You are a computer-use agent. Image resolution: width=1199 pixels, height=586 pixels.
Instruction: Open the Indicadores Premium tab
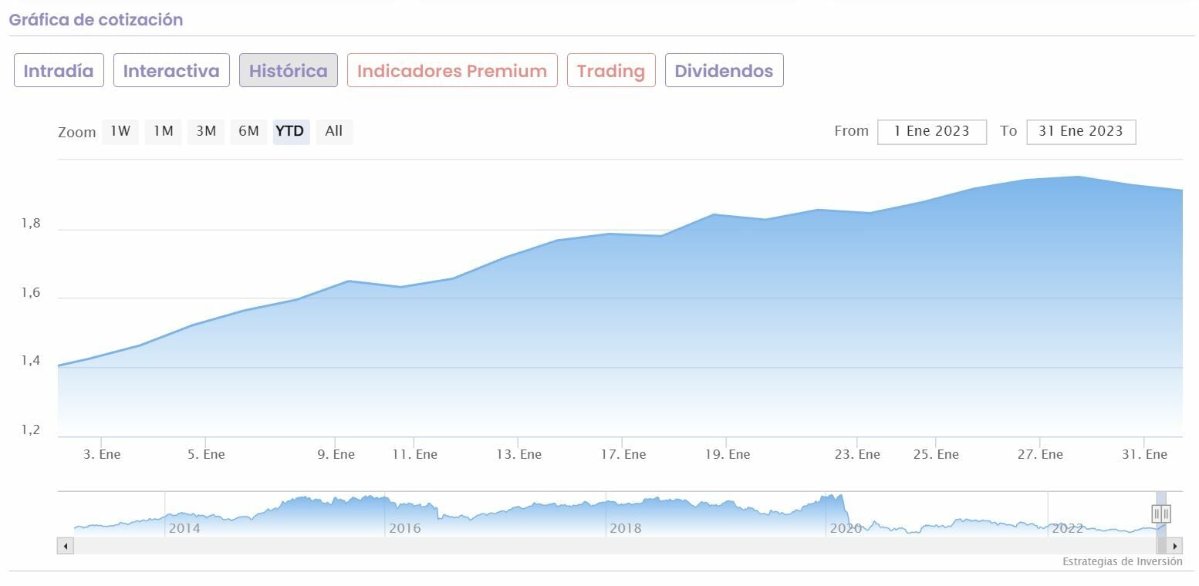coord(451,71)
